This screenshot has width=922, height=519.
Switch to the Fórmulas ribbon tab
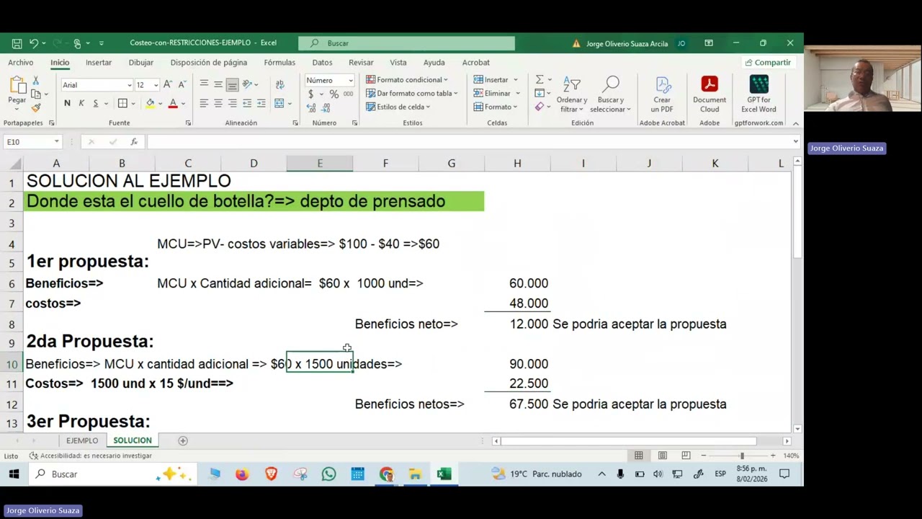coord(279,63)
